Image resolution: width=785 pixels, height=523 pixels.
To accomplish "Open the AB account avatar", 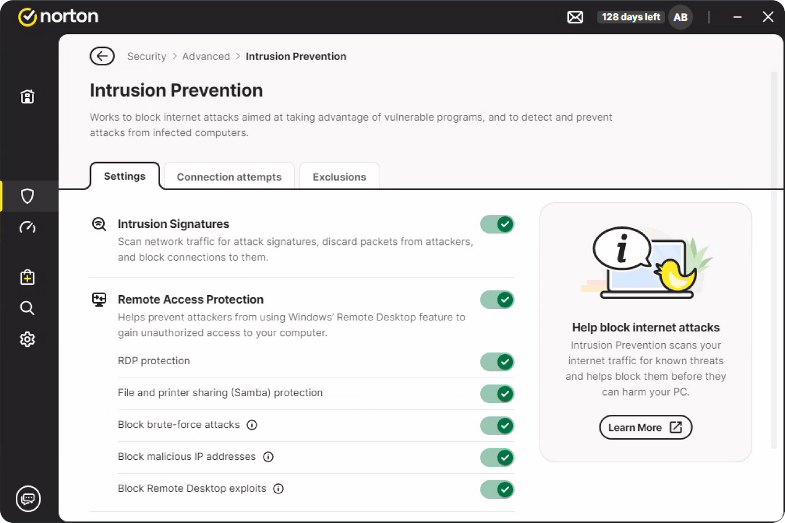I will [x=680, y=17].
